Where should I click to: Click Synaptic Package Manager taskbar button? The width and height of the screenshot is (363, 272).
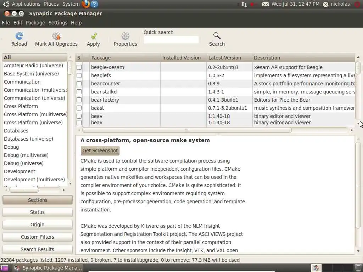coord(48,268)
